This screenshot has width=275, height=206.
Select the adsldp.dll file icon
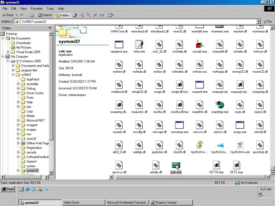(156, 165)
